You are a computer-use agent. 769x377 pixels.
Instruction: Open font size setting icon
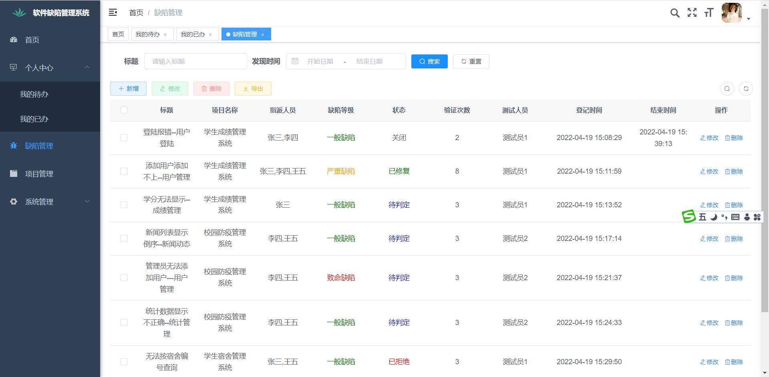pos(709,13)
